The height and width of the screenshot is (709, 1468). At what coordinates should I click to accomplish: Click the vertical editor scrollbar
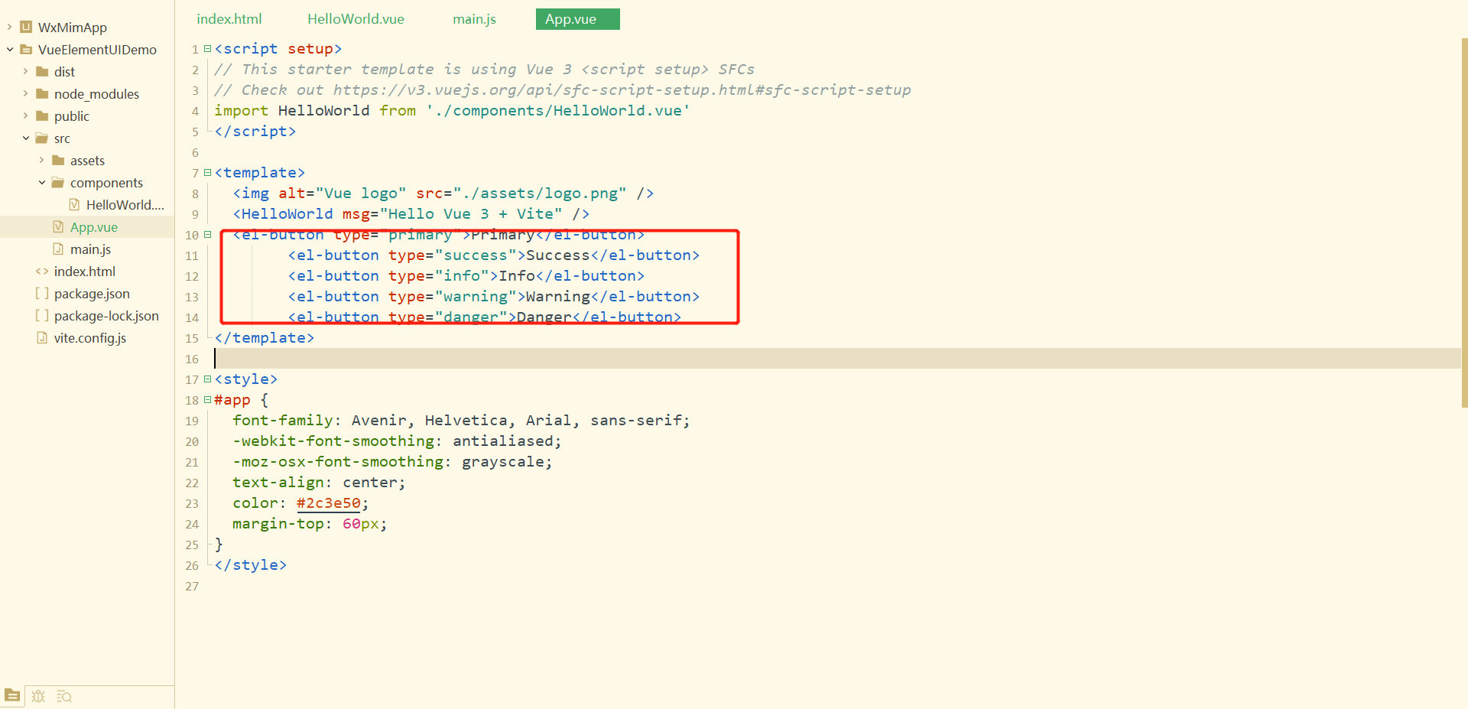(1464, 222)
